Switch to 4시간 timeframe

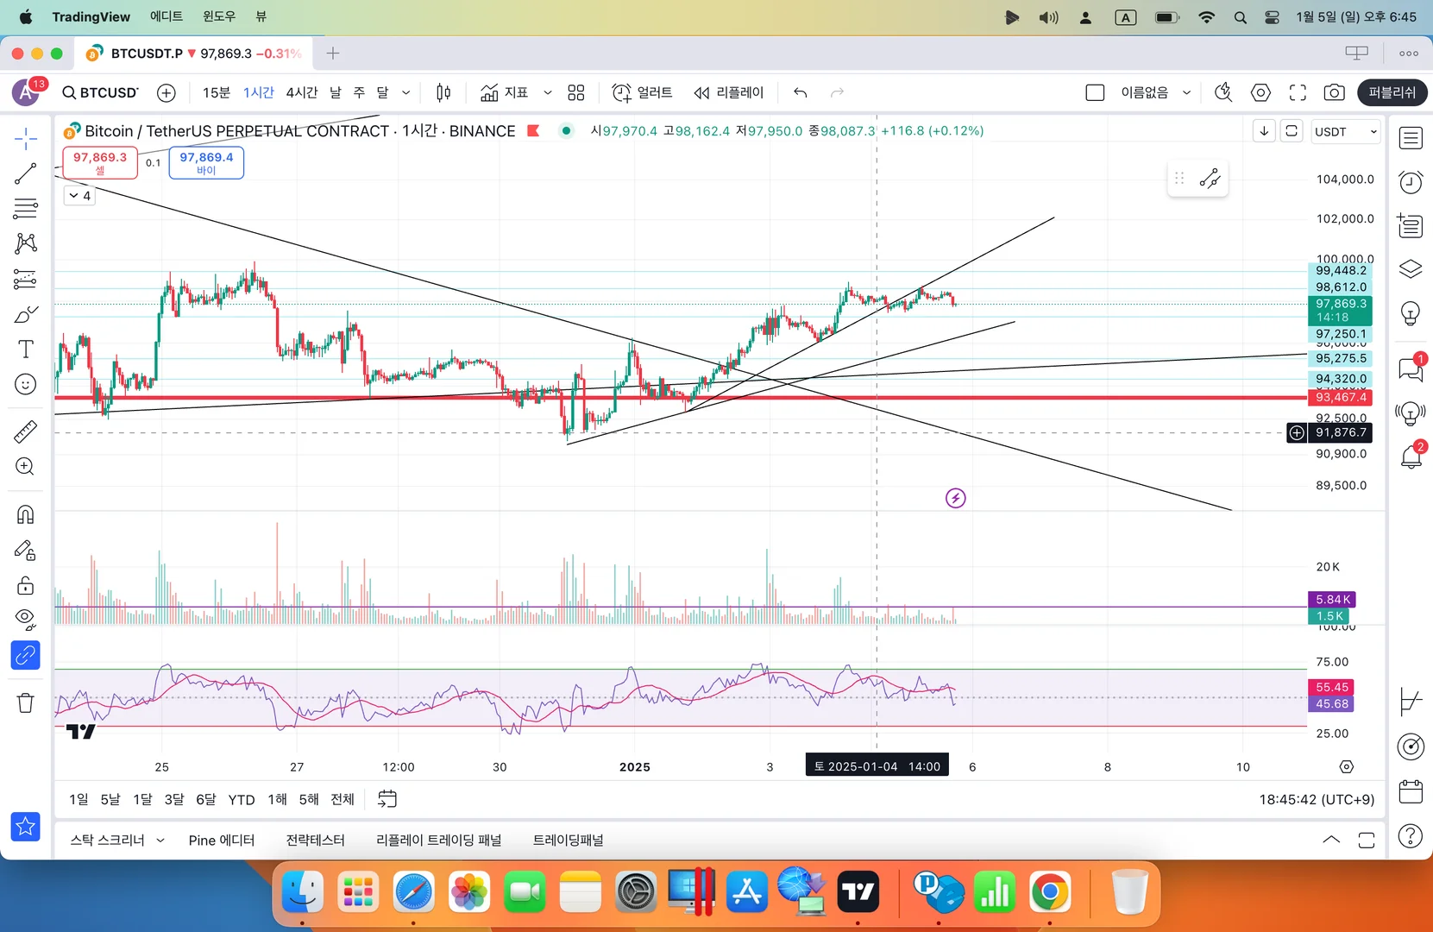(x=302, y=92)
